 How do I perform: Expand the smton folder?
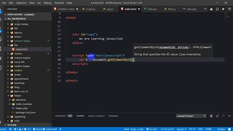18,37
